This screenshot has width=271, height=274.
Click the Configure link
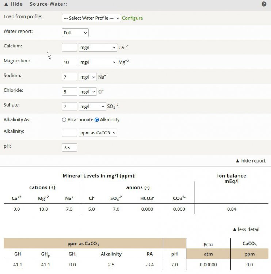(x=132, y=18)
